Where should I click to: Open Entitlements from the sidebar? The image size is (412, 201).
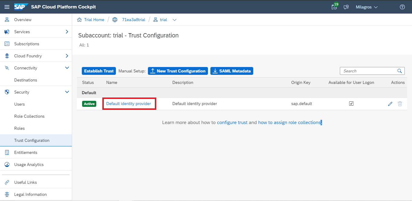click(x=26, y=152)
